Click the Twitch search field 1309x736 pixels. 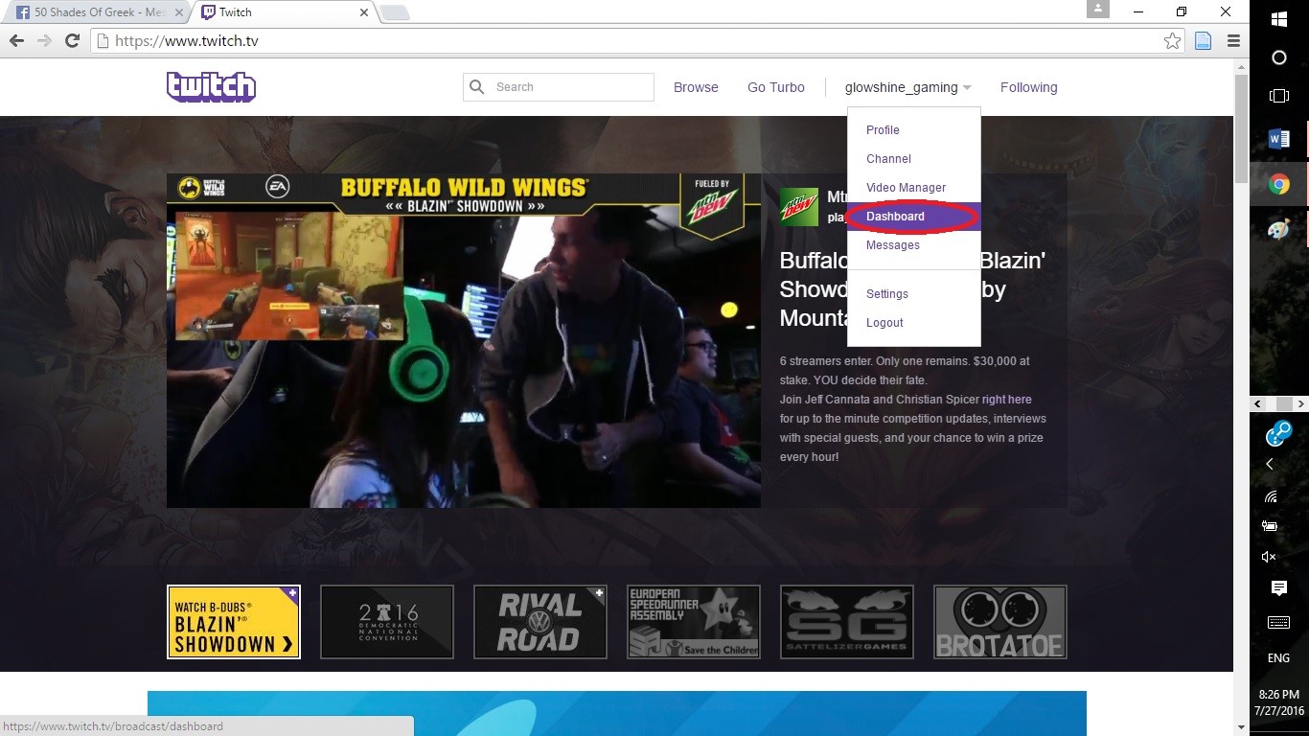(x=559, y=87)
